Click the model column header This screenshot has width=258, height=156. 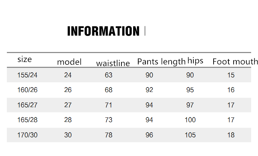(69, 62)
